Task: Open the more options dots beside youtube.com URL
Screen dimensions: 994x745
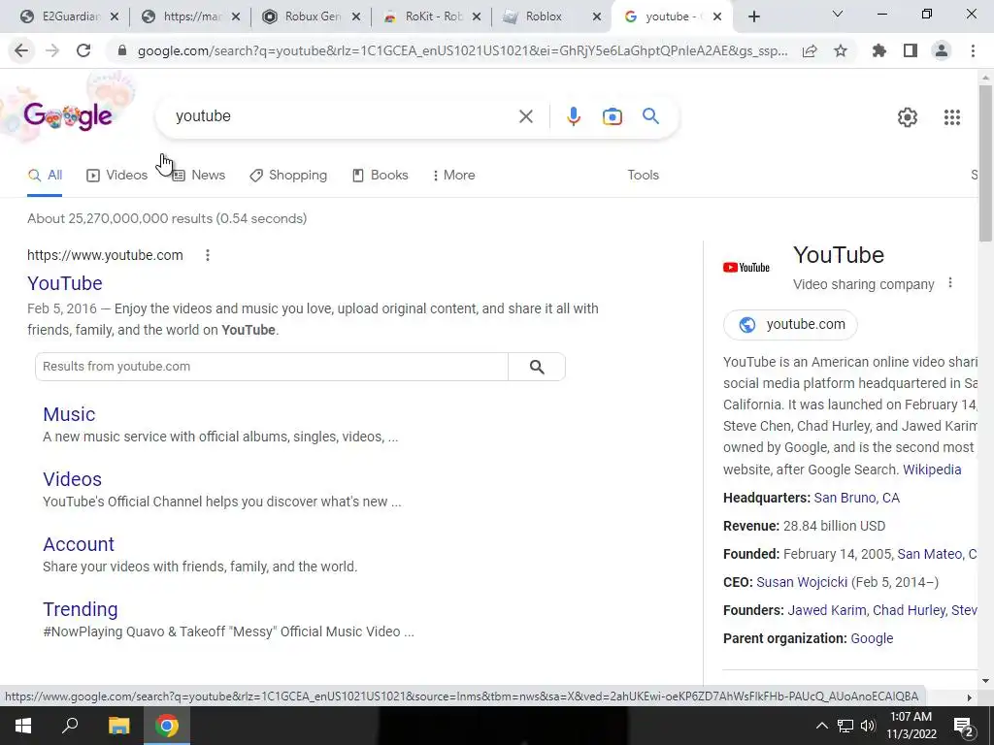Action: [x=208, y=255]
